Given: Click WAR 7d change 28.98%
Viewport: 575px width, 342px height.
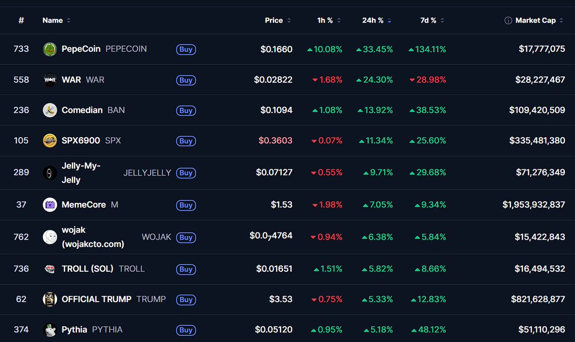Looking at the screenshot, I should click(428, 79).
